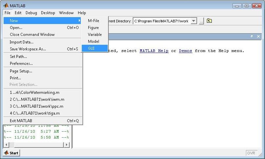Open the Debug menu
Screen dimensions: 265x159
(x=31, y=13)
